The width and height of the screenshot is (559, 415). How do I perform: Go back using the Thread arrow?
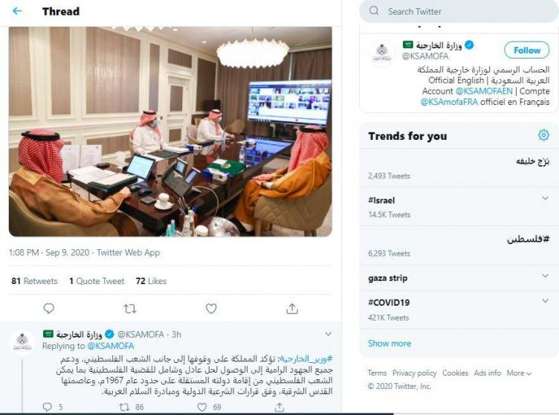tap(17, 11)
